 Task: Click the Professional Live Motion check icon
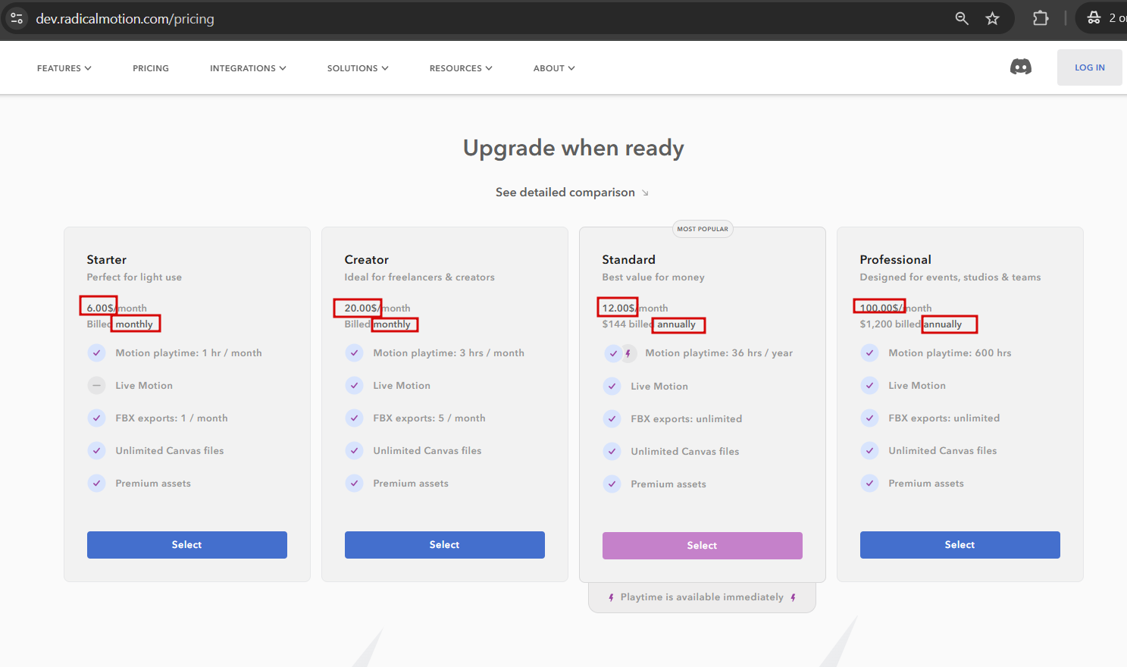pyautogui.click(x=869, y=386)
